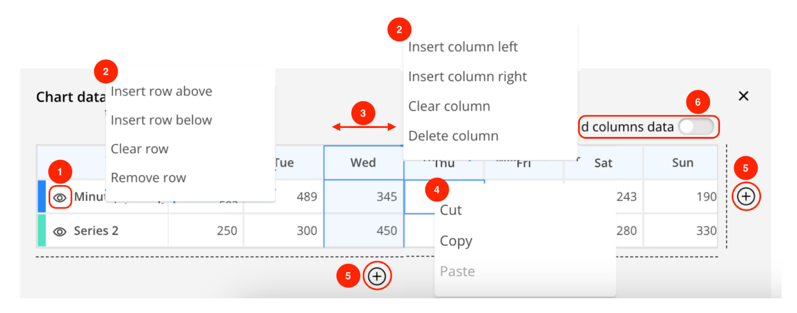Choose Insert row below

pyautogui.click(x=161, y=120)
